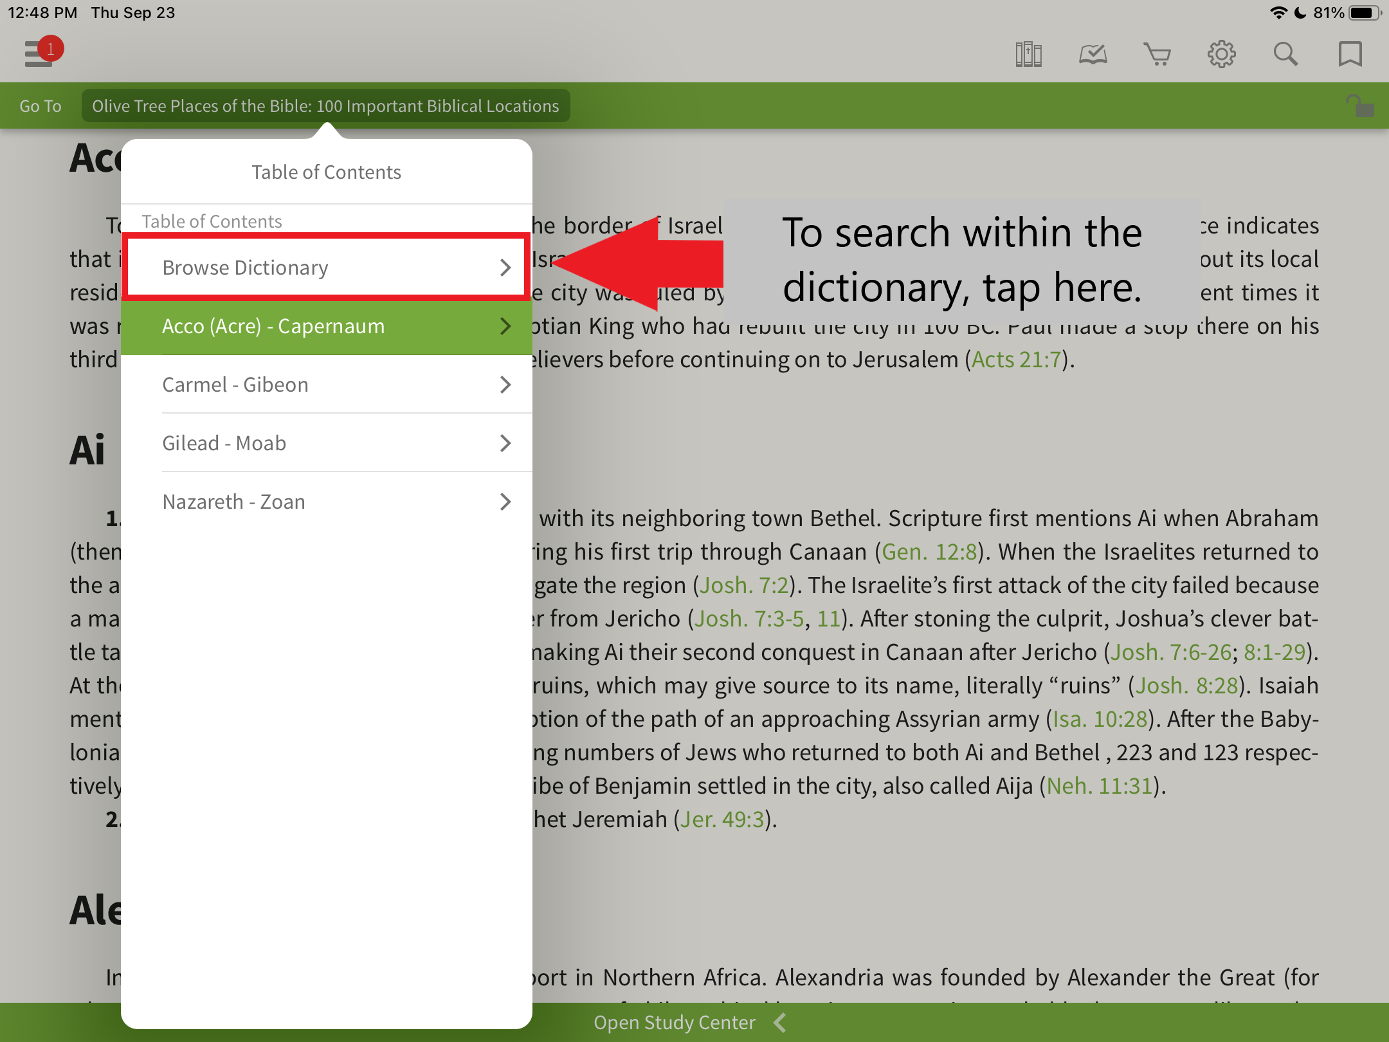
Task: Tap the Table of Contents section label
Action: (x=212, y=221)
